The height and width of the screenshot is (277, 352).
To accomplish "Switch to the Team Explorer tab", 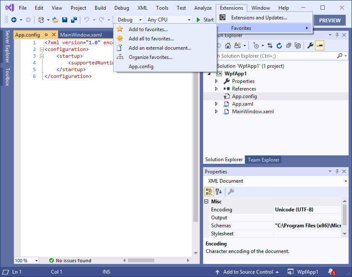I will coord(263,160).
